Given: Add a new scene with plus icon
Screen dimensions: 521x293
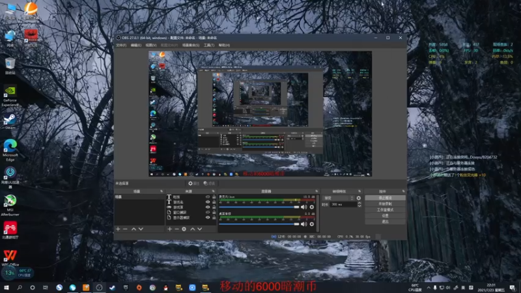Looking at the screenshot, I should [x=118, y=229].
